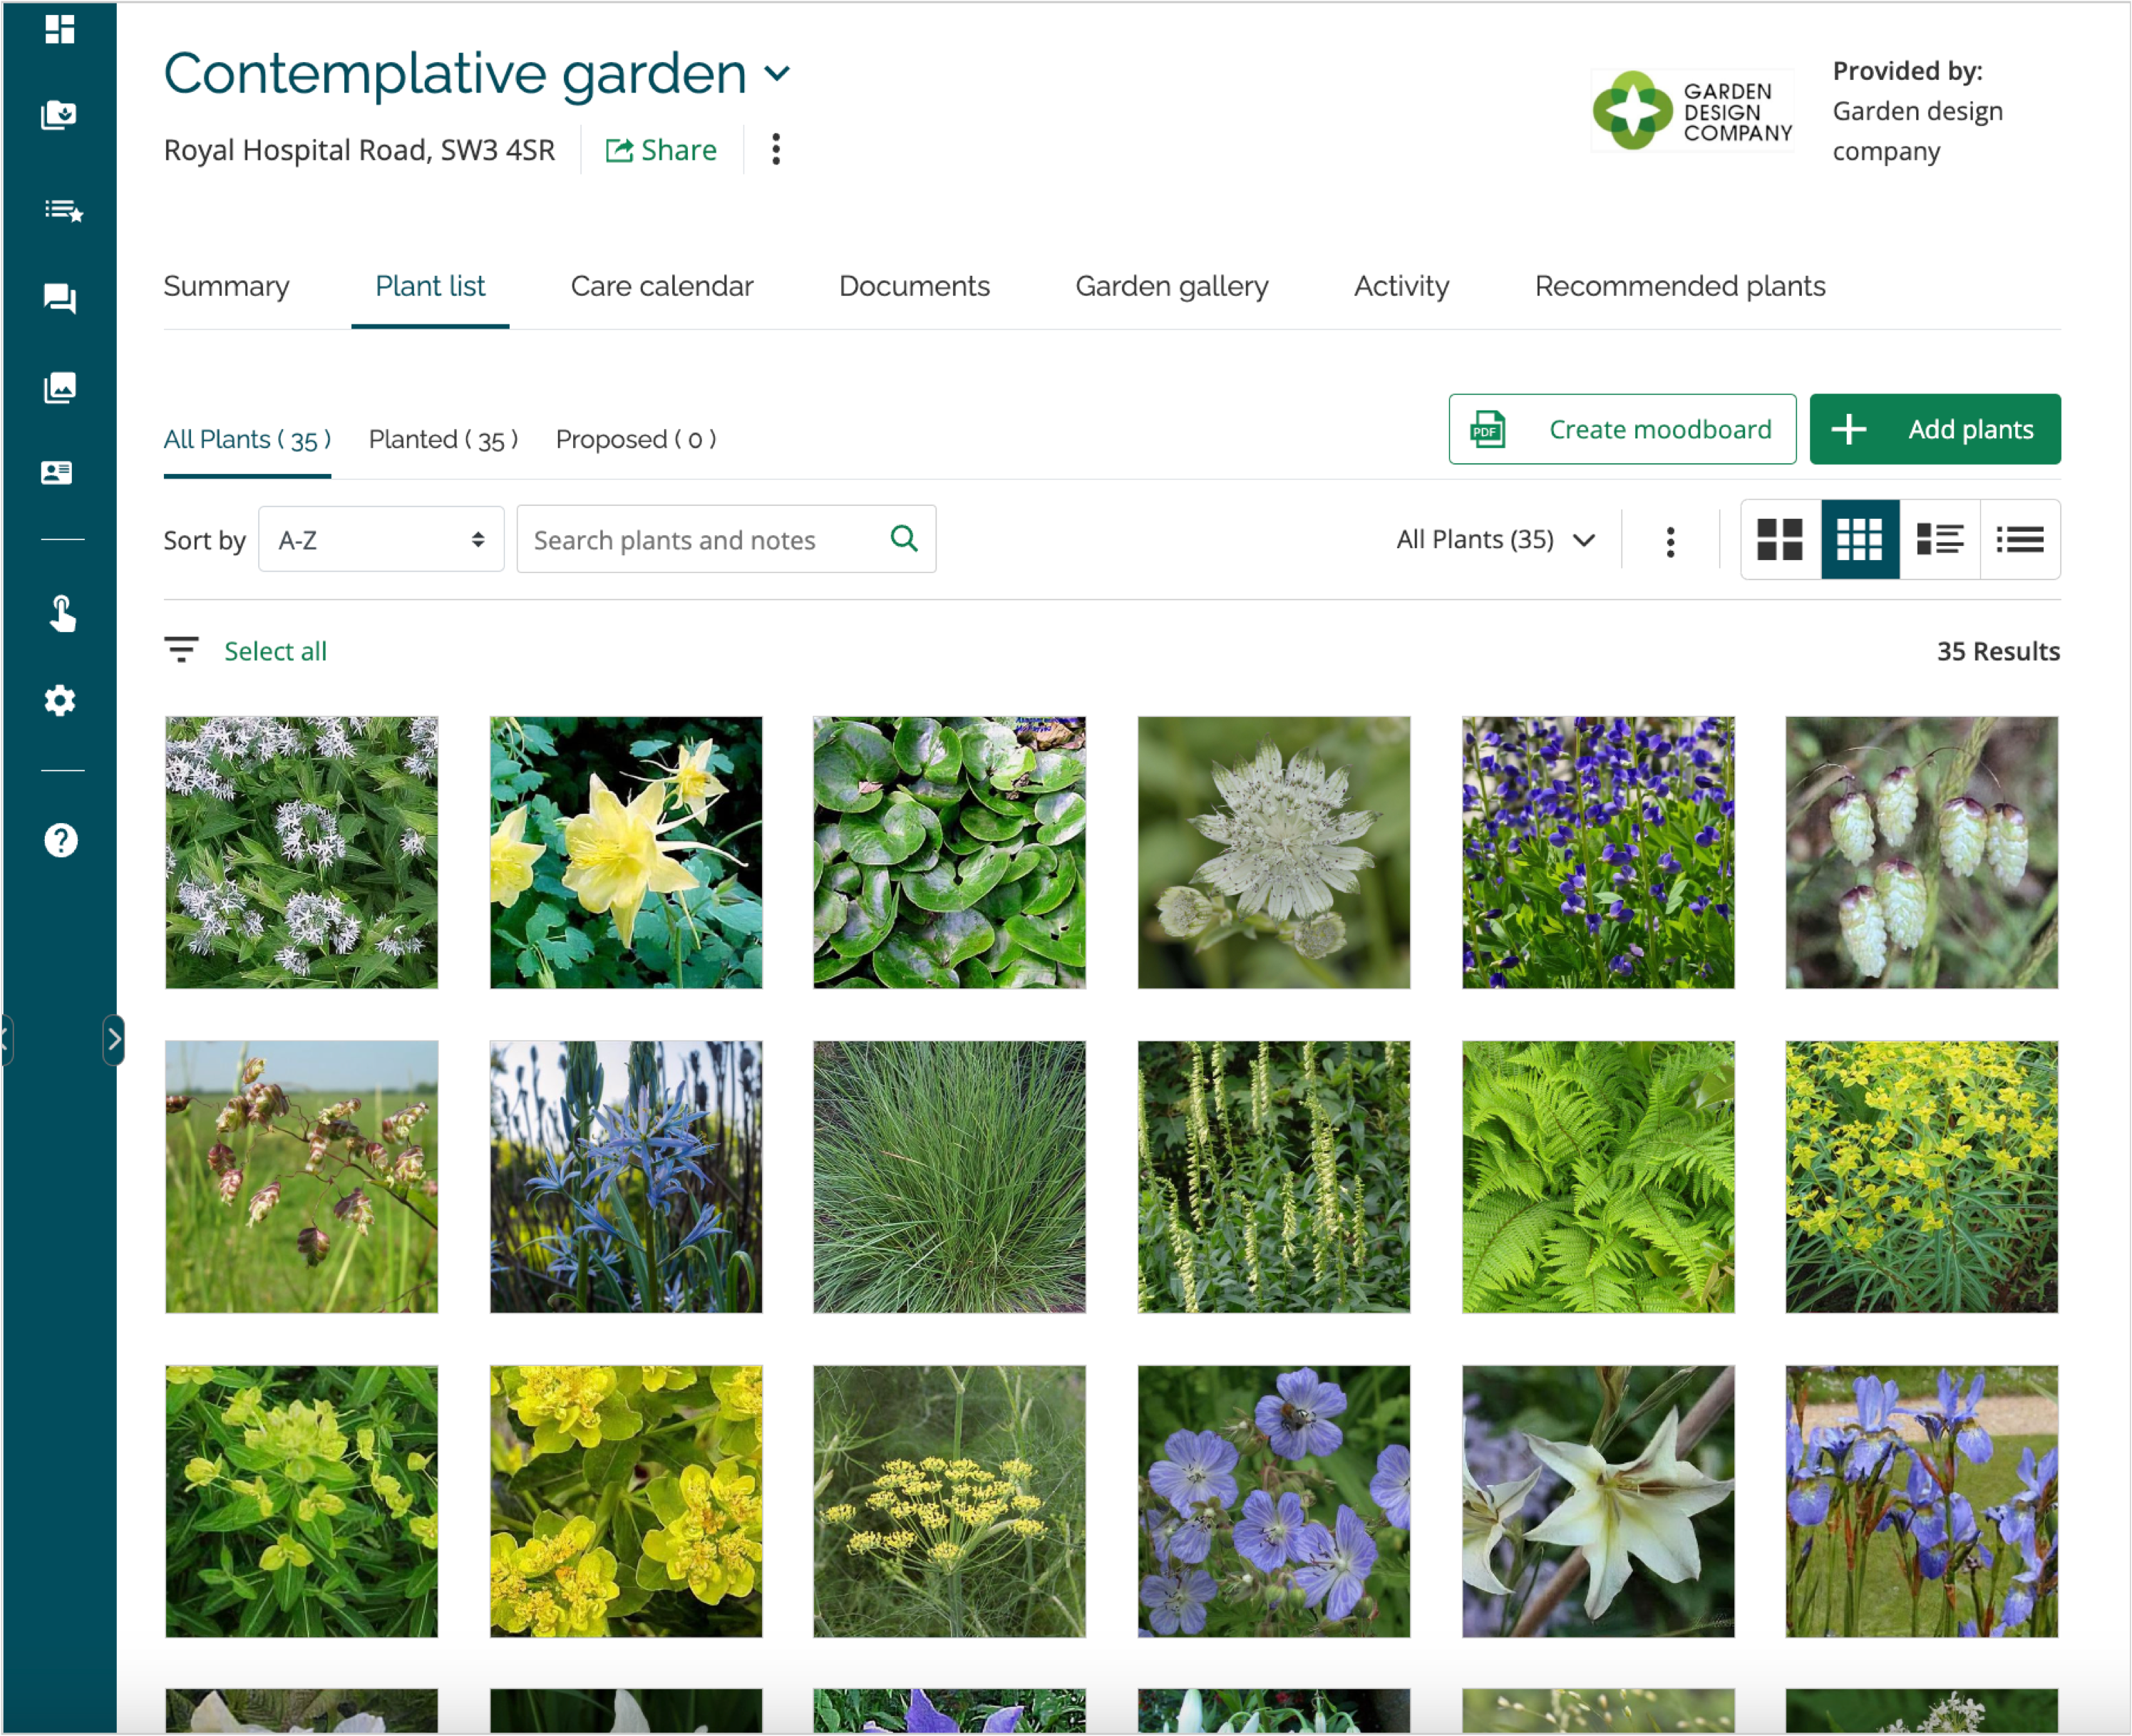Open the white gladiolus flower thumbnail
The height and width of the screenshot is (1736, 2132).
(x=1598, y=1501)
